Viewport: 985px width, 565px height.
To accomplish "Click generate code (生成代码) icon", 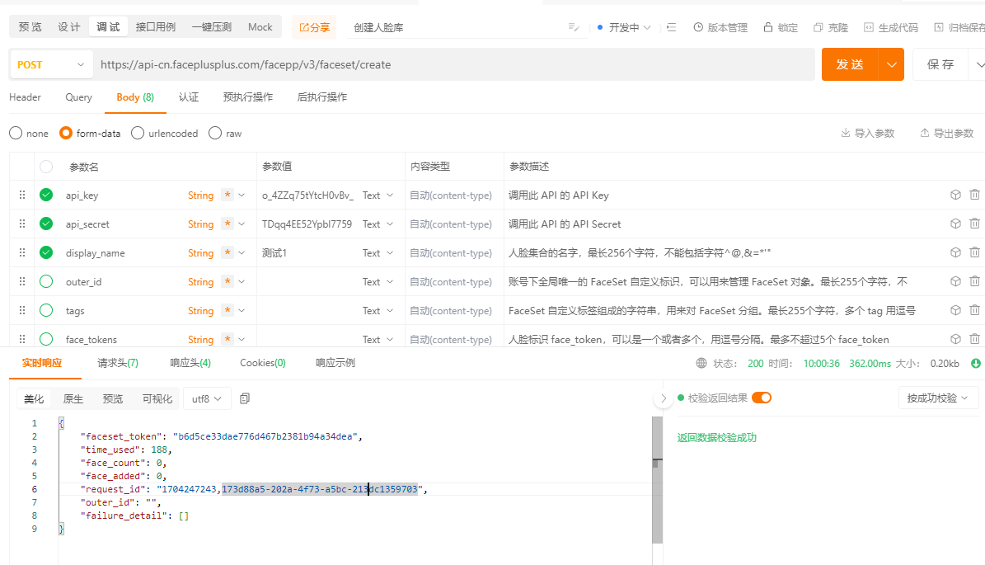I will 869,27.
